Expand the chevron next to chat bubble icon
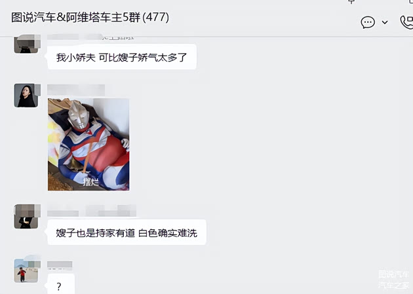This screenshot has height=294, width=413. point(385,22)
